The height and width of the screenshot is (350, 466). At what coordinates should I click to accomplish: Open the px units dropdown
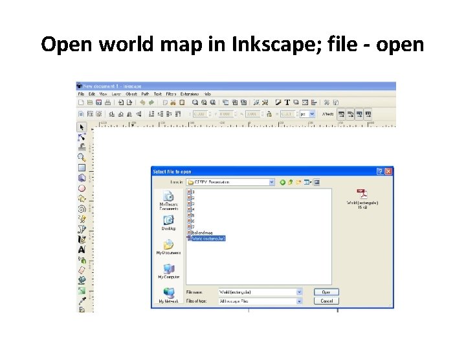click(x=312, y=114)
